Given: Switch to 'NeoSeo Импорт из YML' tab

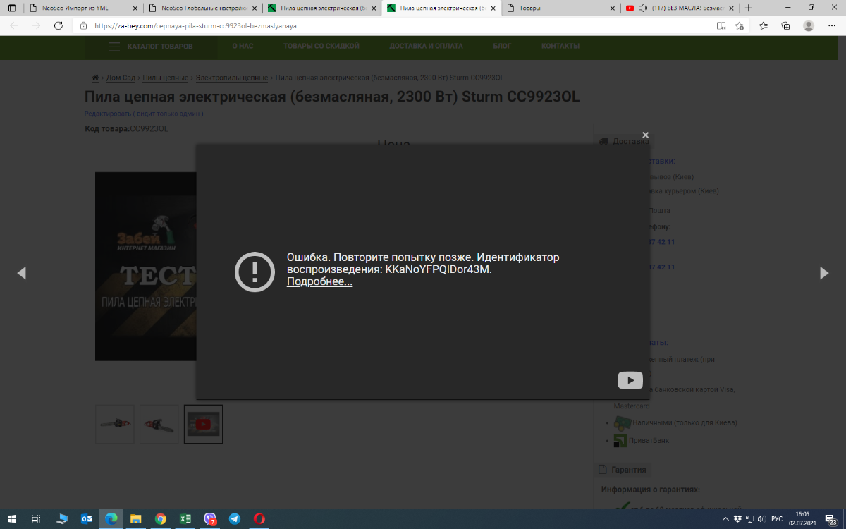Looking at the screenshot, I should pos(82,8).
